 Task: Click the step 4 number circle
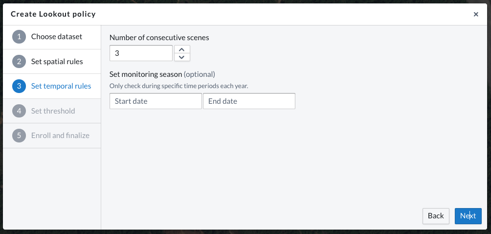pos(19,111)
